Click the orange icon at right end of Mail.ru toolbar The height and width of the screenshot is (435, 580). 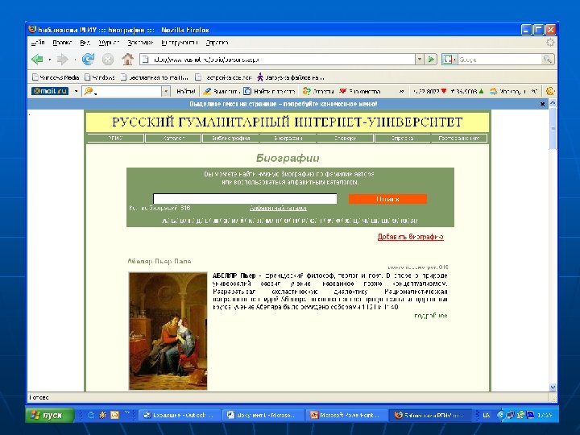[550, 91]
